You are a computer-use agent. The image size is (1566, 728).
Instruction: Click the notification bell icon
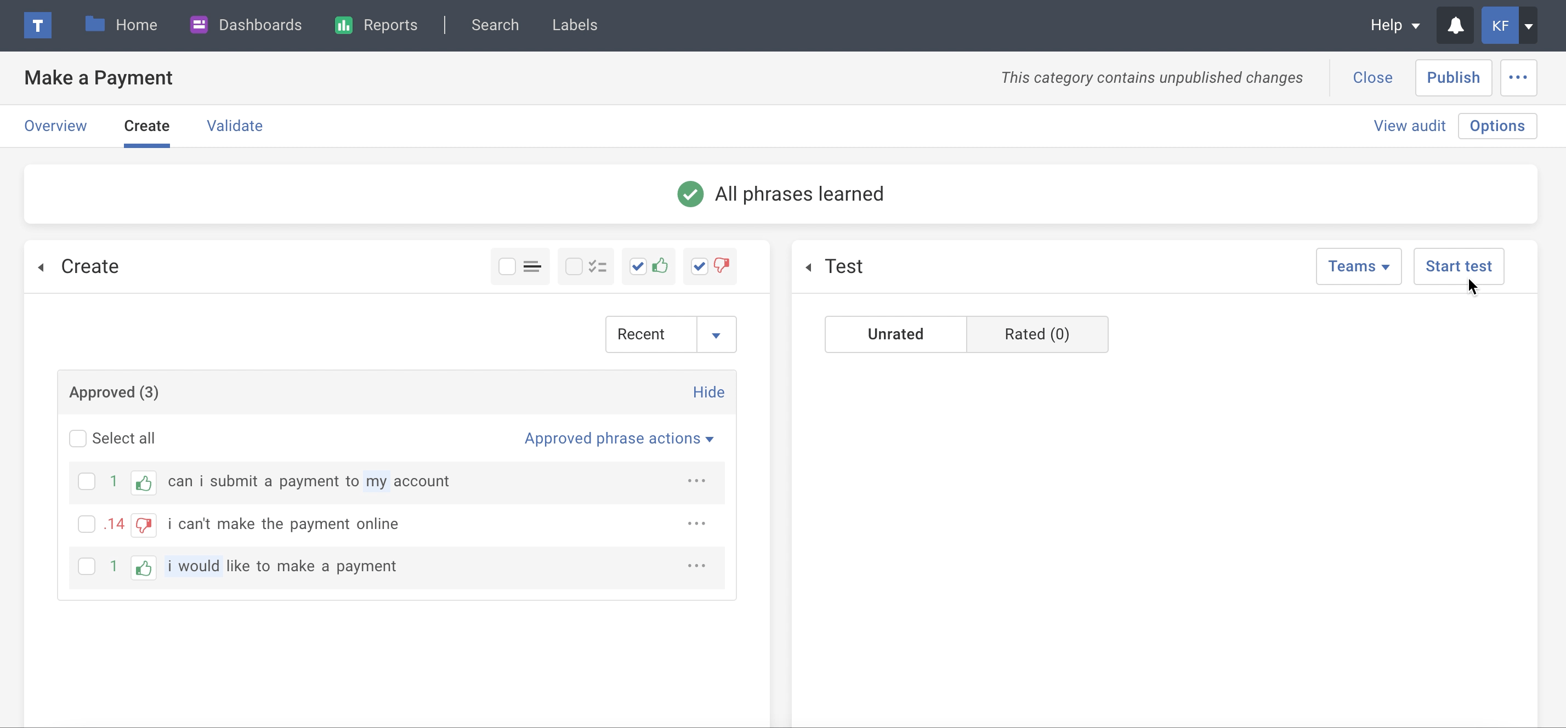pyautogui.click(x=1455, y=26)
